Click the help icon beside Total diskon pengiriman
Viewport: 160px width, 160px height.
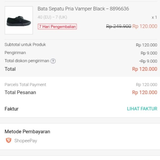(x=53, y=61)
